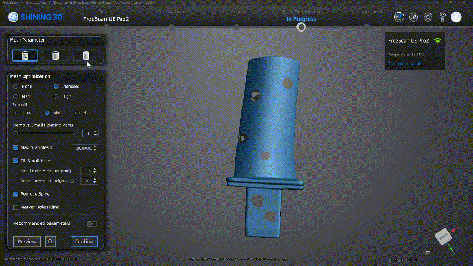The width and height of the screenshot is (473, 266).
Task: Select the middle mesh parameter cylinder icon
Action: (x=56, y=55)
